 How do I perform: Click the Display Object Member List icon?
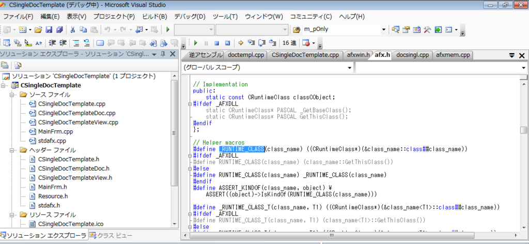[x=7, y=43]
